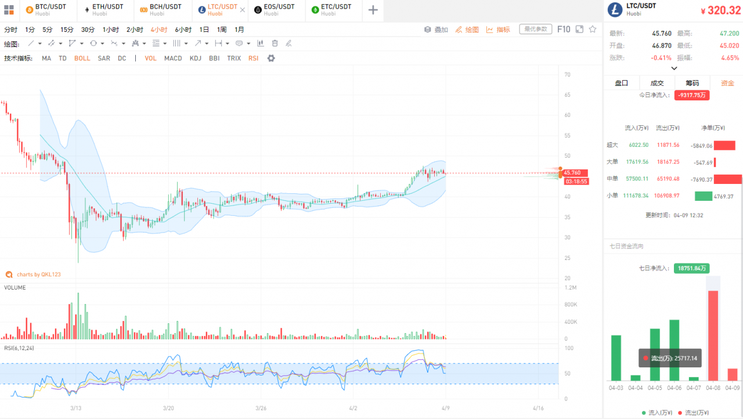
Task: Toggle the DC indicator
Action: pos(122,58)
